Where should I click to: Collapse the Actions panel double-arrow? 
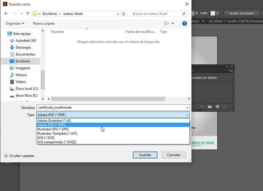click(x=227, y=67)
